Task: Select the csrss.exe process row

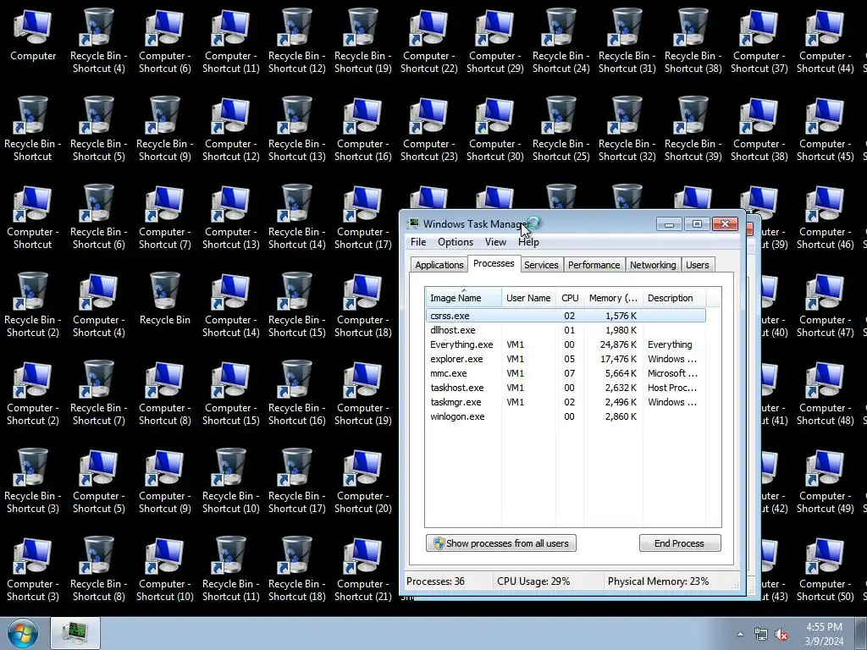Action: coord(566,316)
